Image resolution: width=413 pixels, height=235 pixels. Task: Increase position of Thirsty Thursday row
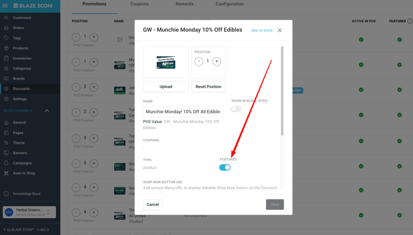[94, 213]
